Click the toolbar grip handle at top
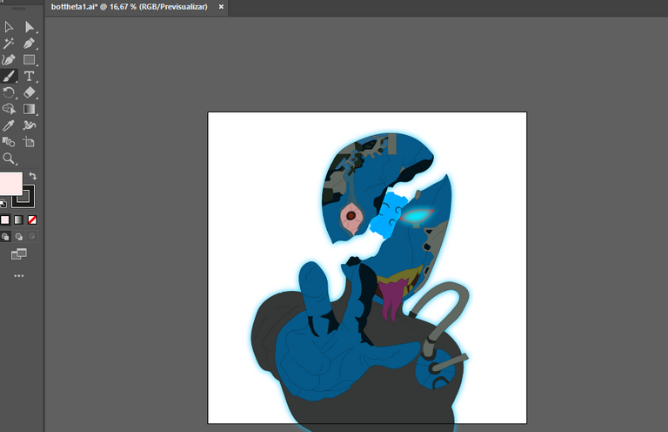 (x=18, y=9)
